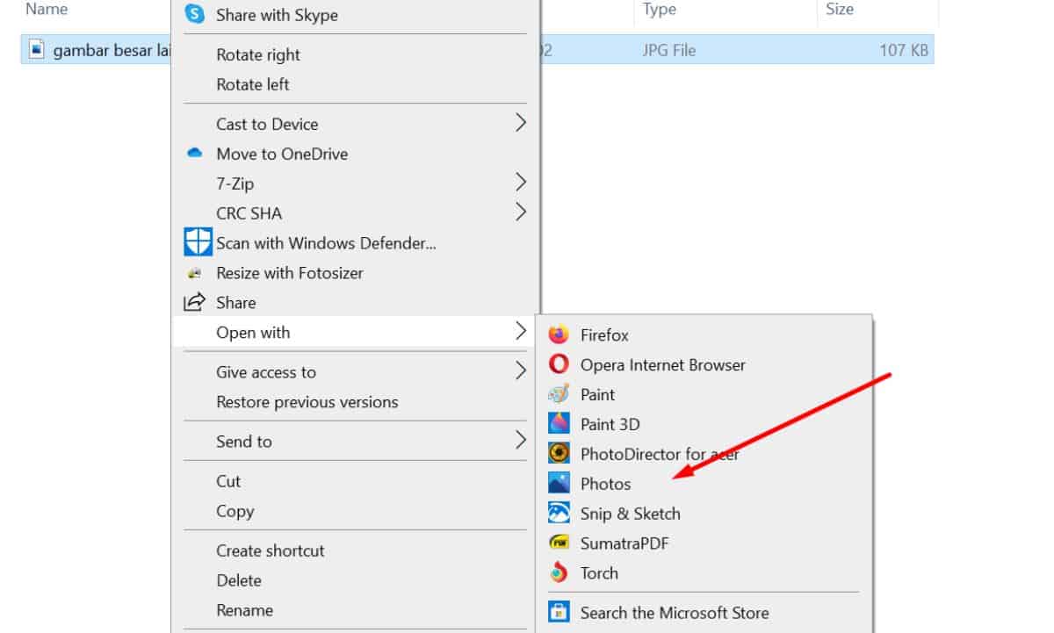Expand the 7-Zip submenu arrow
The width and height of the screenshot is (1054, 633).
[521, 183]
